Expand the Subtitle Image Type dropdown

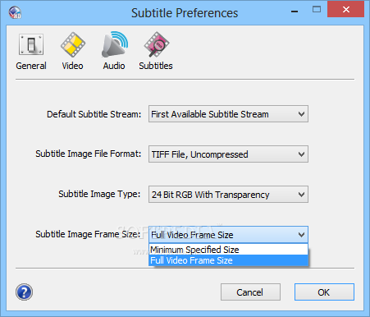(228, 195)
